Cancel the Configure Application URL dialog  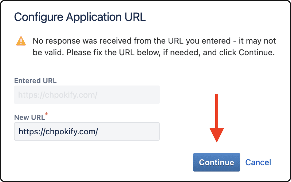(x=258, y=162)
